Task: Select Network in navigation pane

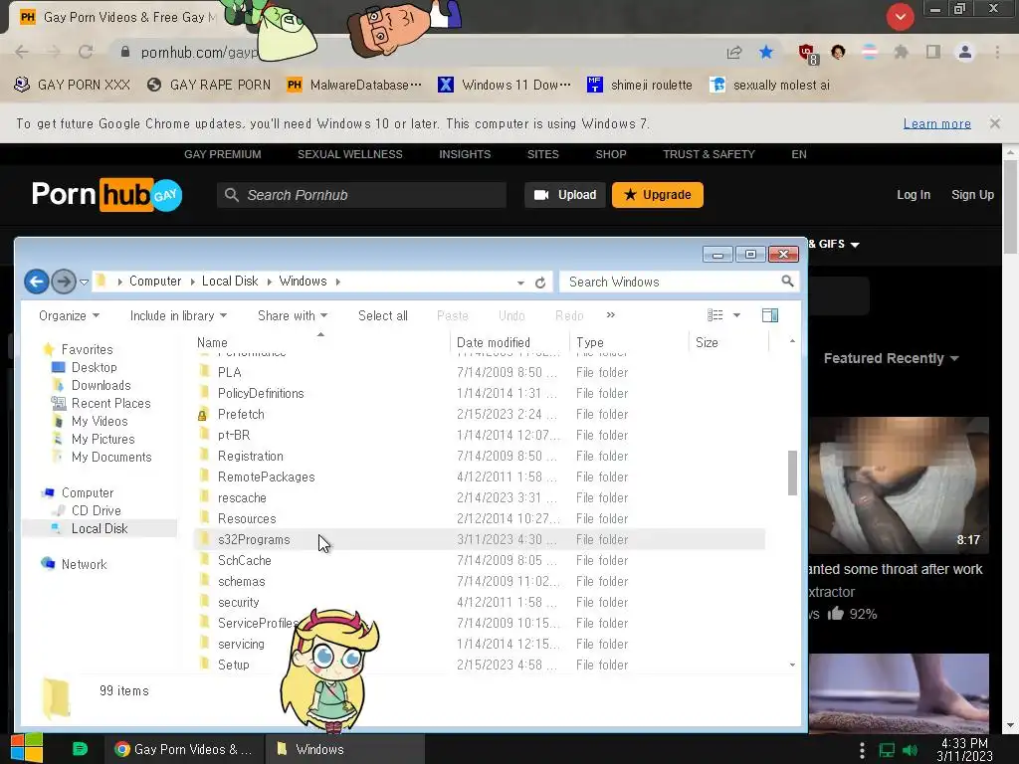Action: tap(84, 564)
